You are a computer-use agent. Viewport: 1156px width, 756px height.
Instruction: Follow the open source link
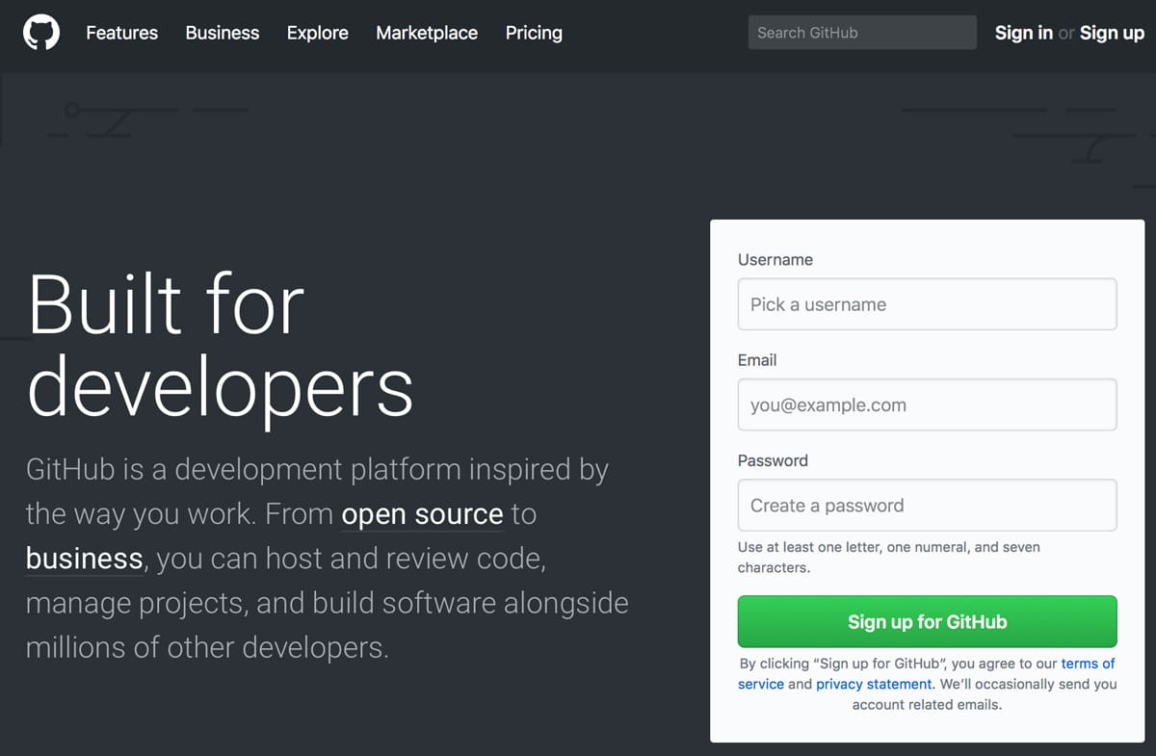(x=422, y=514)
